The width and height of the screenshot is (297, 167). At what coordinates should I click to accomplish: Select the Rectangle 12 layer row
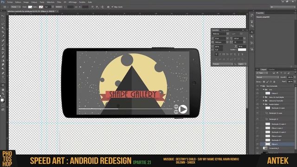pyautogui.click(x=277, y=119)
